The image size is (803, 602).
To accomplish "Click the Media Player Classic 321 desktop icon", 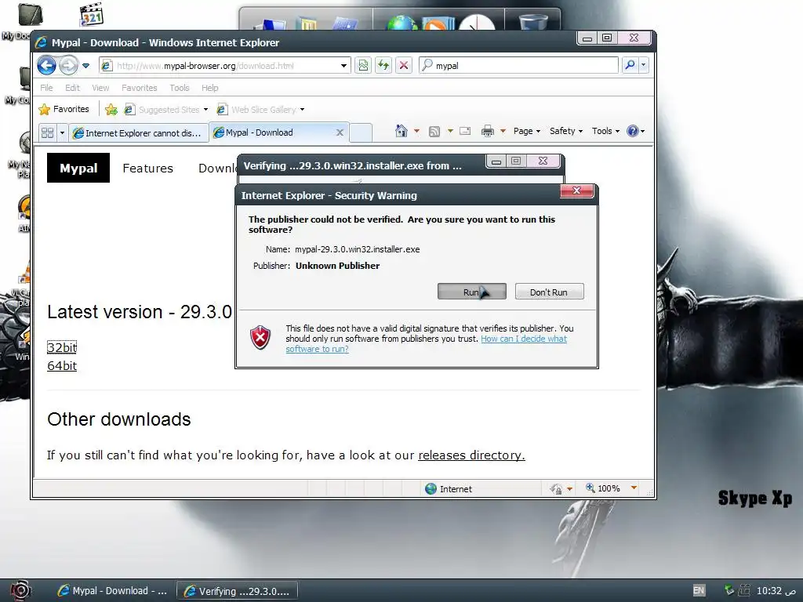I will 92,14.
